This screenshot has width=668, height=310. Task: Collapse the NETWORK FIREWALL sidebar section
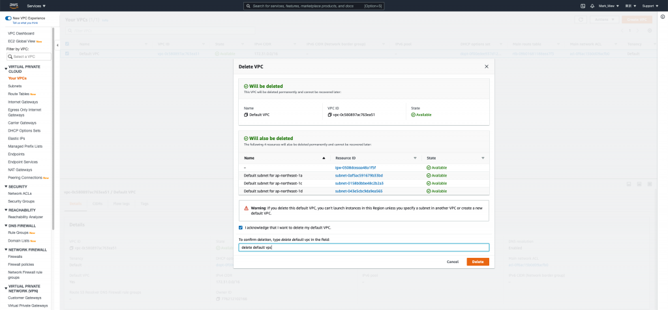click(6, 249)
